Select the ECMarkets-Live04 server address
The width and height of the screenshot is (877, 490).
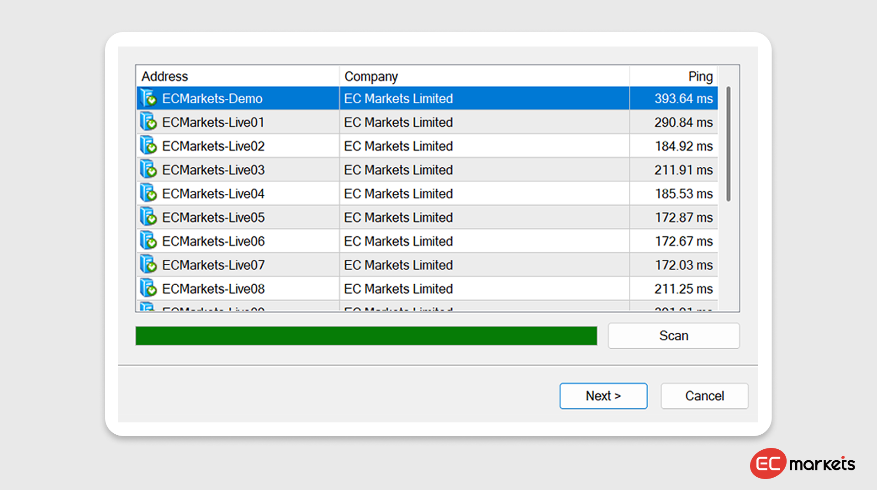point(213,194)
